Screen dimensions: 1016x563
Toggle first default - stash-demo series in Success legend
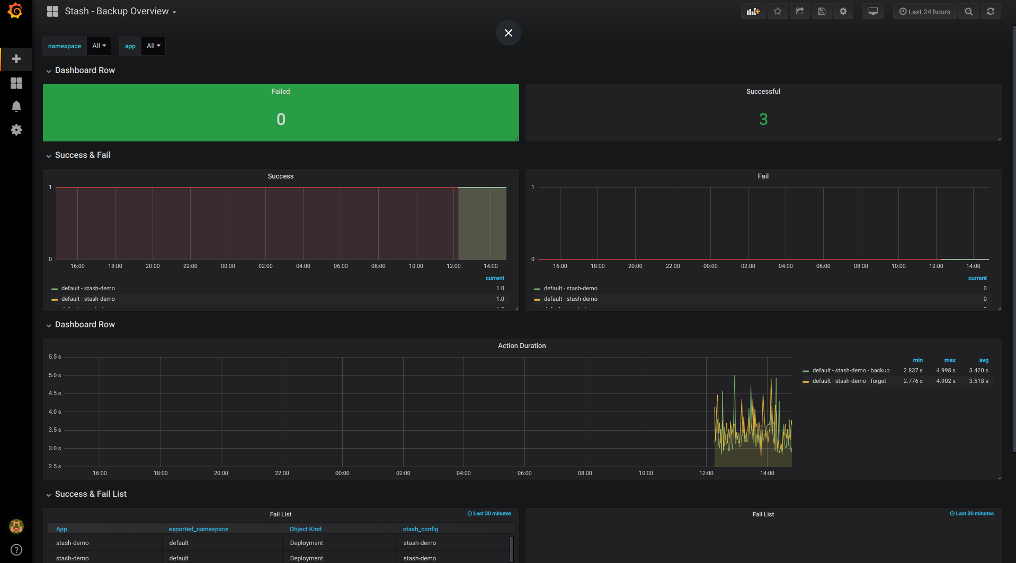coord(88,288)
